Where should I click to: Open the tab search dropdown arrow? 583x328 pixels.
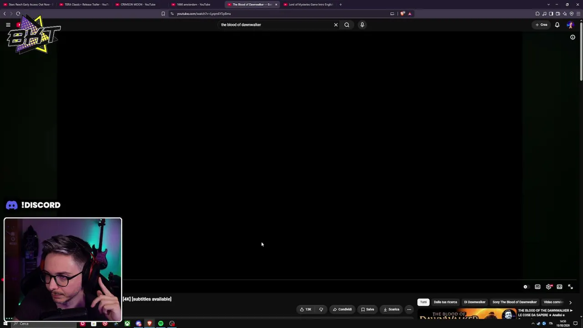548,5
